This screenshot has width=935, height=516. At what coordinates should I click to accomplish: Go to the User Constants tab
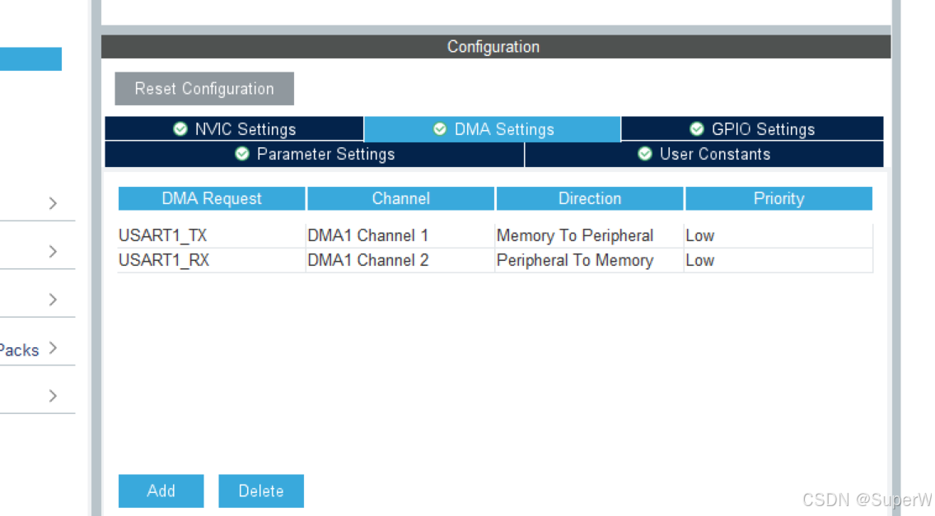coord(704,155)
